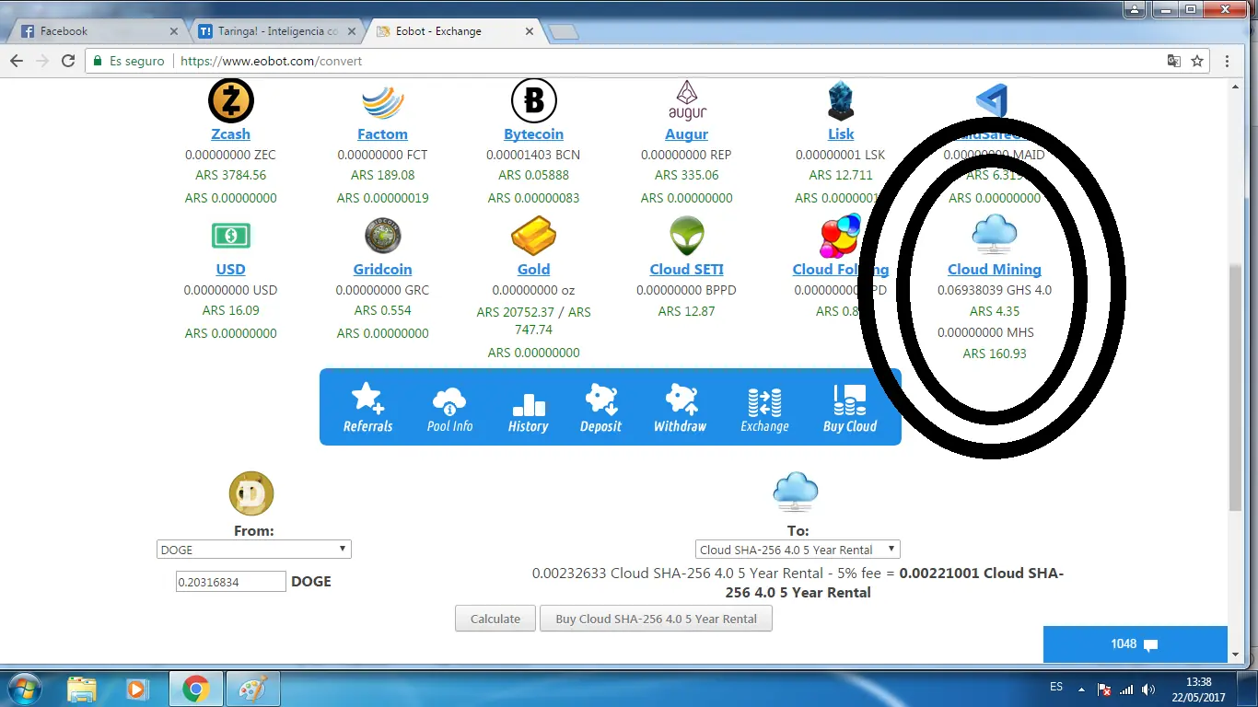Open a new browser tab
Image resolution: width=1258 pixels, height=707 pixels.
tap(563, 33)
